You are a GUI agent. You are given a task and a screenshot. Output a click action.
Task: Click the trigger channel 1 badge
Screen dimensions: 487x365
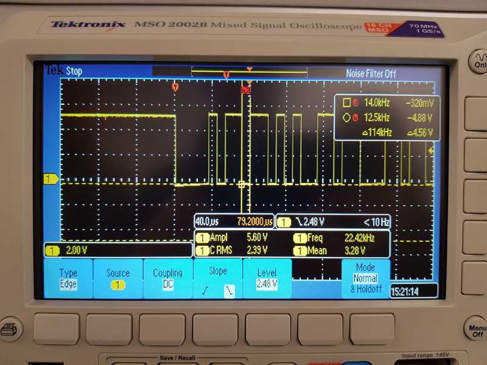284,222
